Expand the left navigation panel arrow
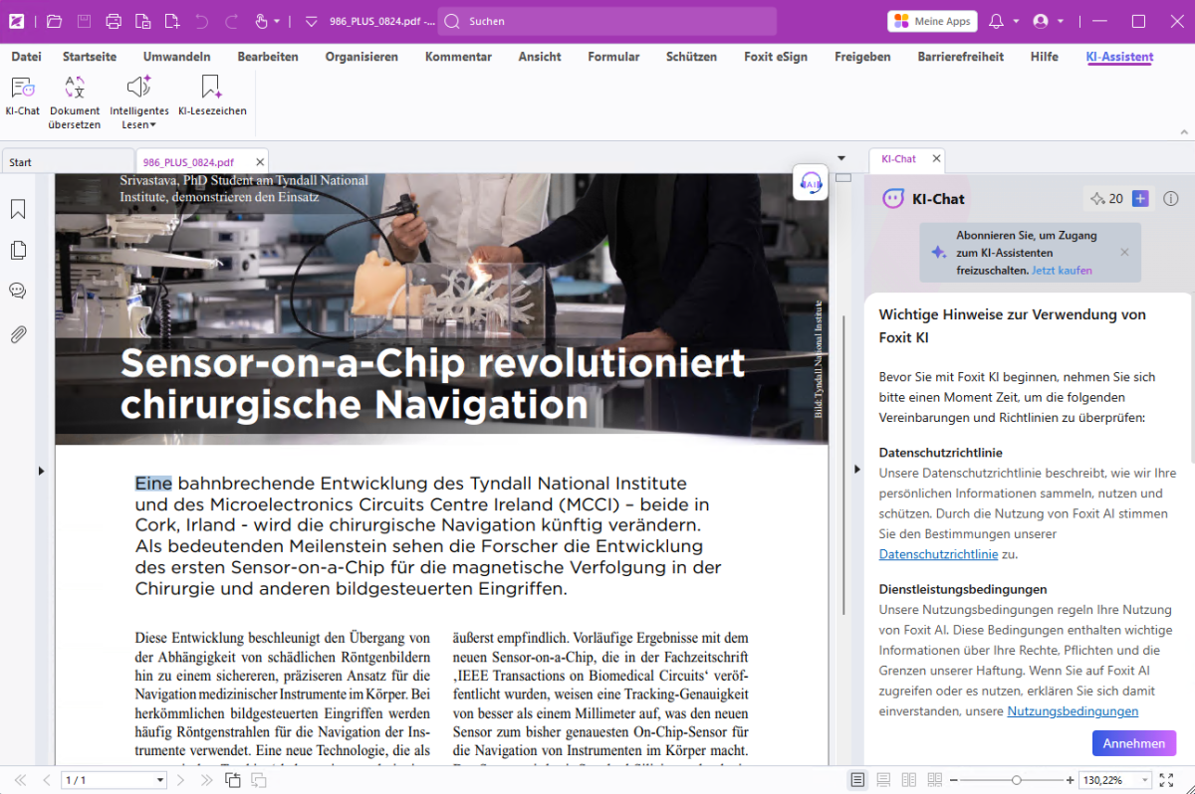 coord(42,471)
